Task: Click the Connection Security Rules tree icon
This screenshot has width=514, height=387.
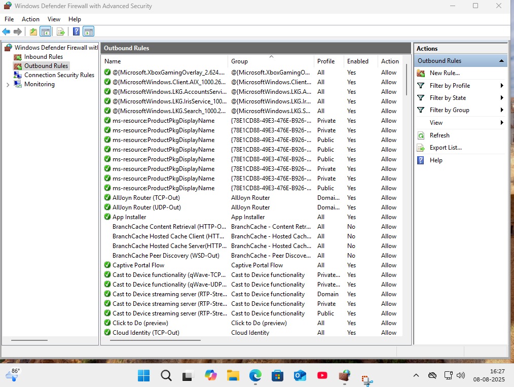Action: (x=18, y=75)
